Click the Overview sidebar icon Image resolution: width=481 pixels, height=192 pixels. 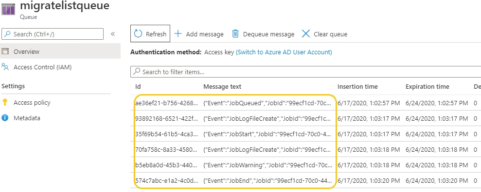point(5,51)
